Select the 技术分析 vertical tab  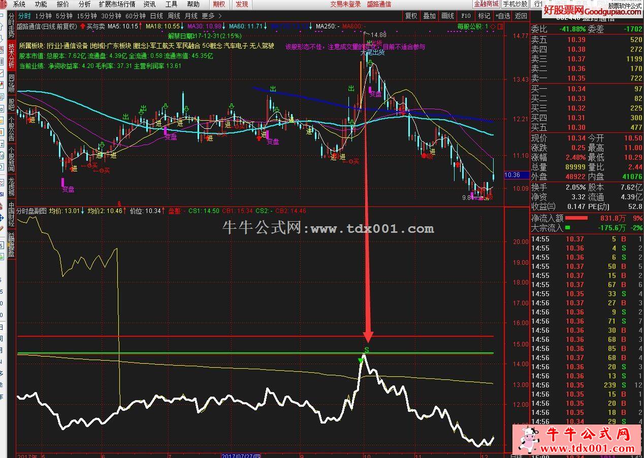[x=11, y=56]
